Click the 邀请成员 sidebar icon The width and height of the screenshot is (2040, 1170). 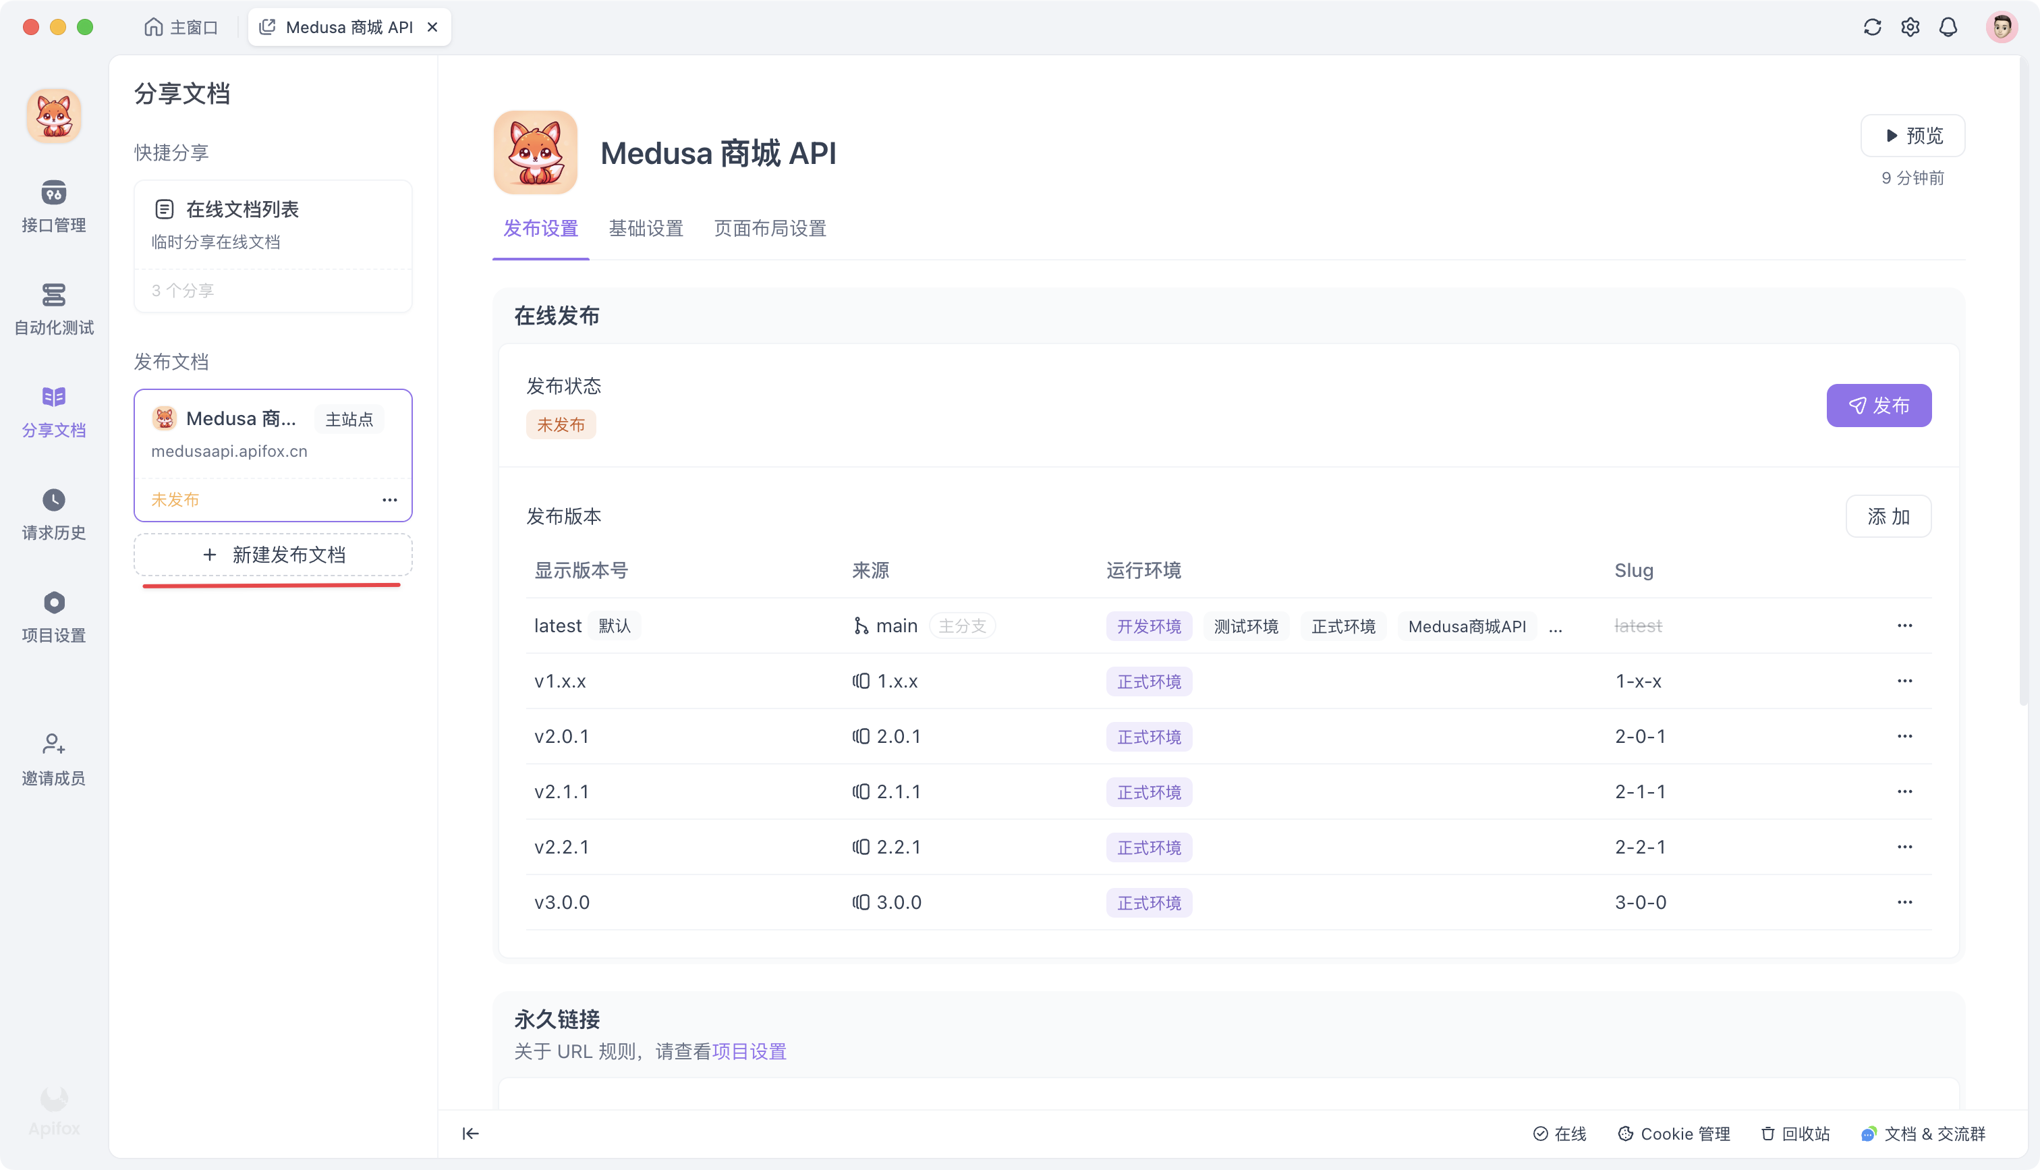click(x=53, y=759)
